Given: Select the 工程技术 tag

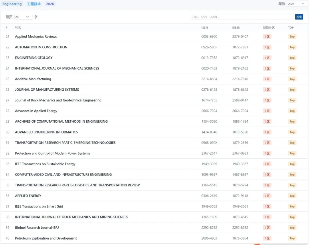Looking at the screenshot, I should [x=34, y=4].
